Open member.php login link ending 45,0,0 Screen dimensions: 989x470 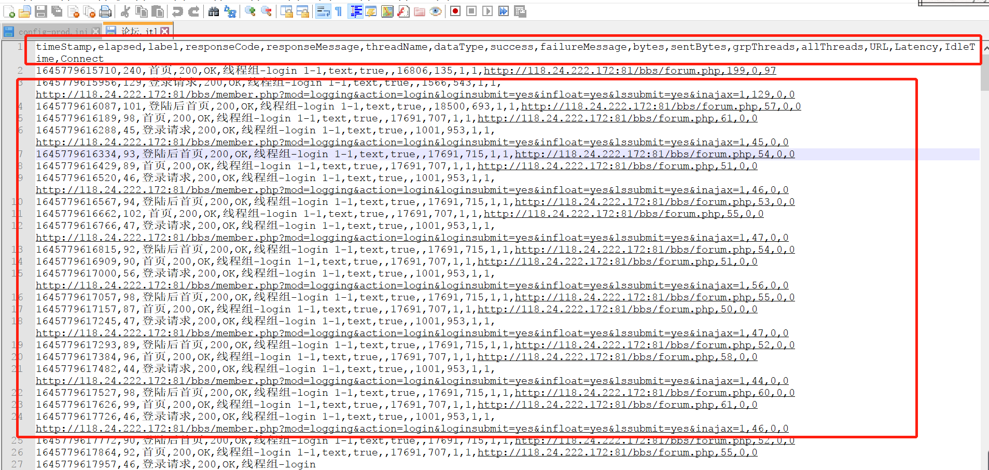coord(412,142)
